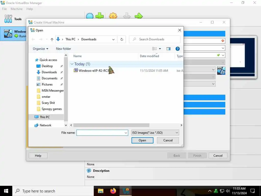Open the ISO Images file type dropdown

pos(155,133)
